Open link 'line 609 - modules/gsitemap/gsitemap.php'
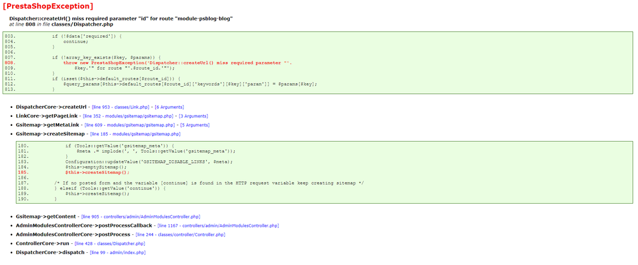This screenshot has width=638, height=265. point(130,125)
